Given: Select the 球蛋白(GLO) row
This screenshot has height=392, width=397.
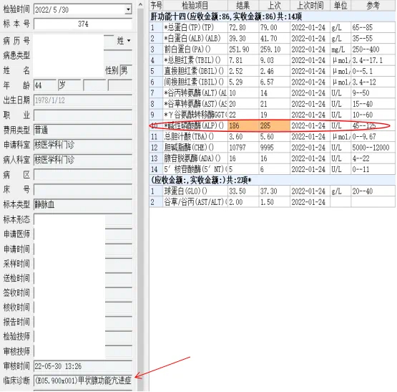Looking at the screenshot, I should pyautogui.click(x=273, y=191).
